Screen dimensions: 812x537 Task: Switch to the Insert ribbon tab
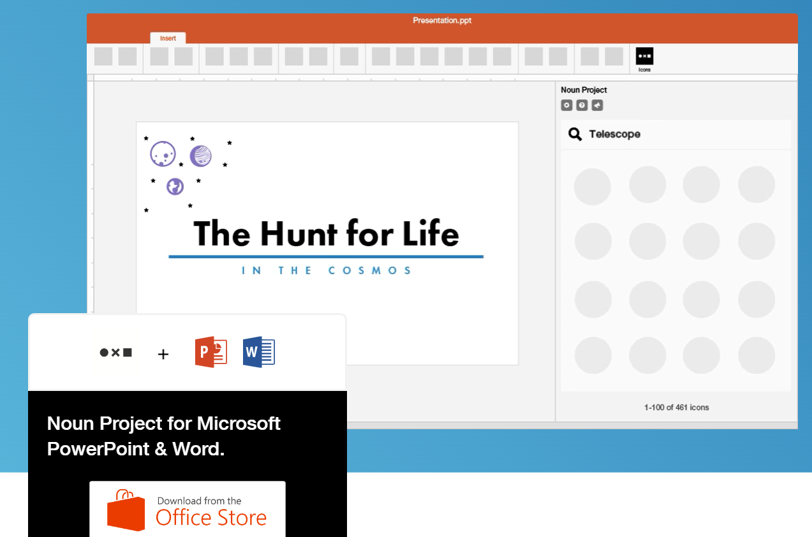point(168,38)
